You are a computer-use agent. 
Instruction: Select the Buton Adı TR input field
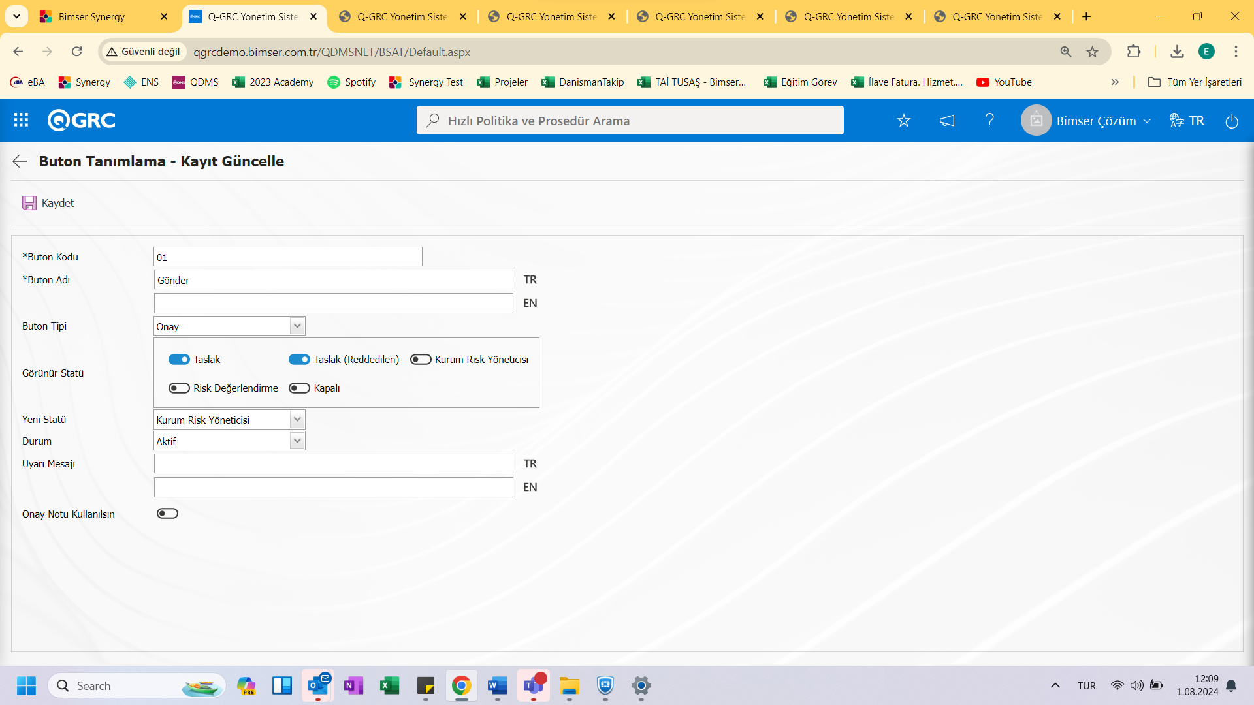coord(334,280)
